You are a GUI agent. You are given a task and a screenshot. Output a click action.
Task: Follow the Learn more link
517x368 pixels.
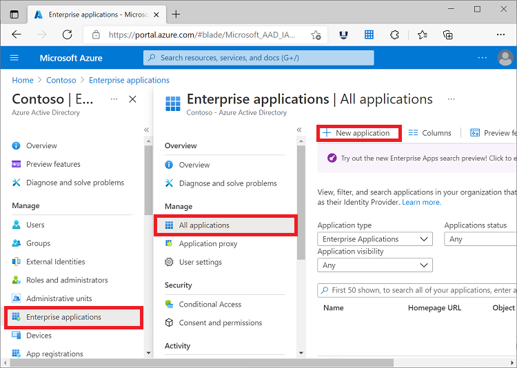[x=421, y=202]
